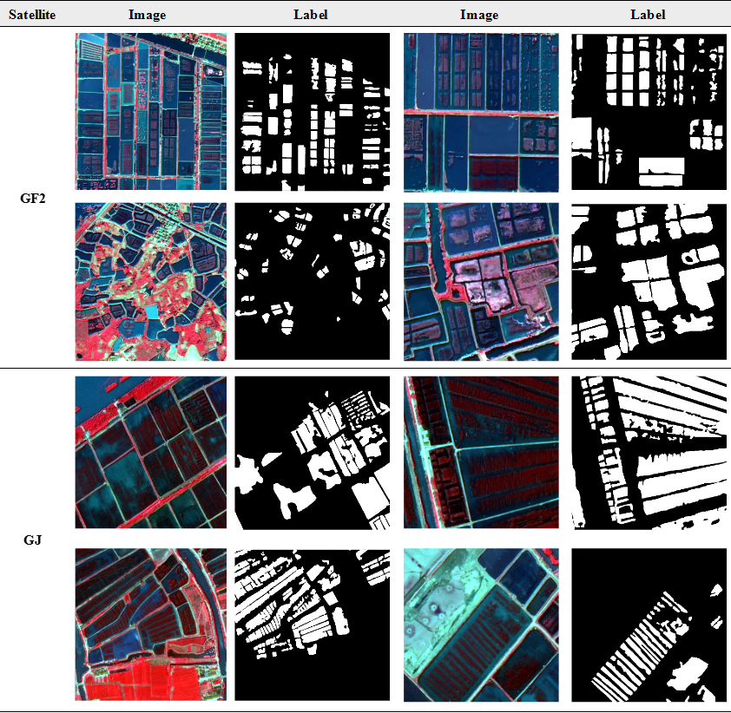Select the first-row left satellite image of dense ponds
The width and height of the screenshot is (731, 713).
pos(150,112)
